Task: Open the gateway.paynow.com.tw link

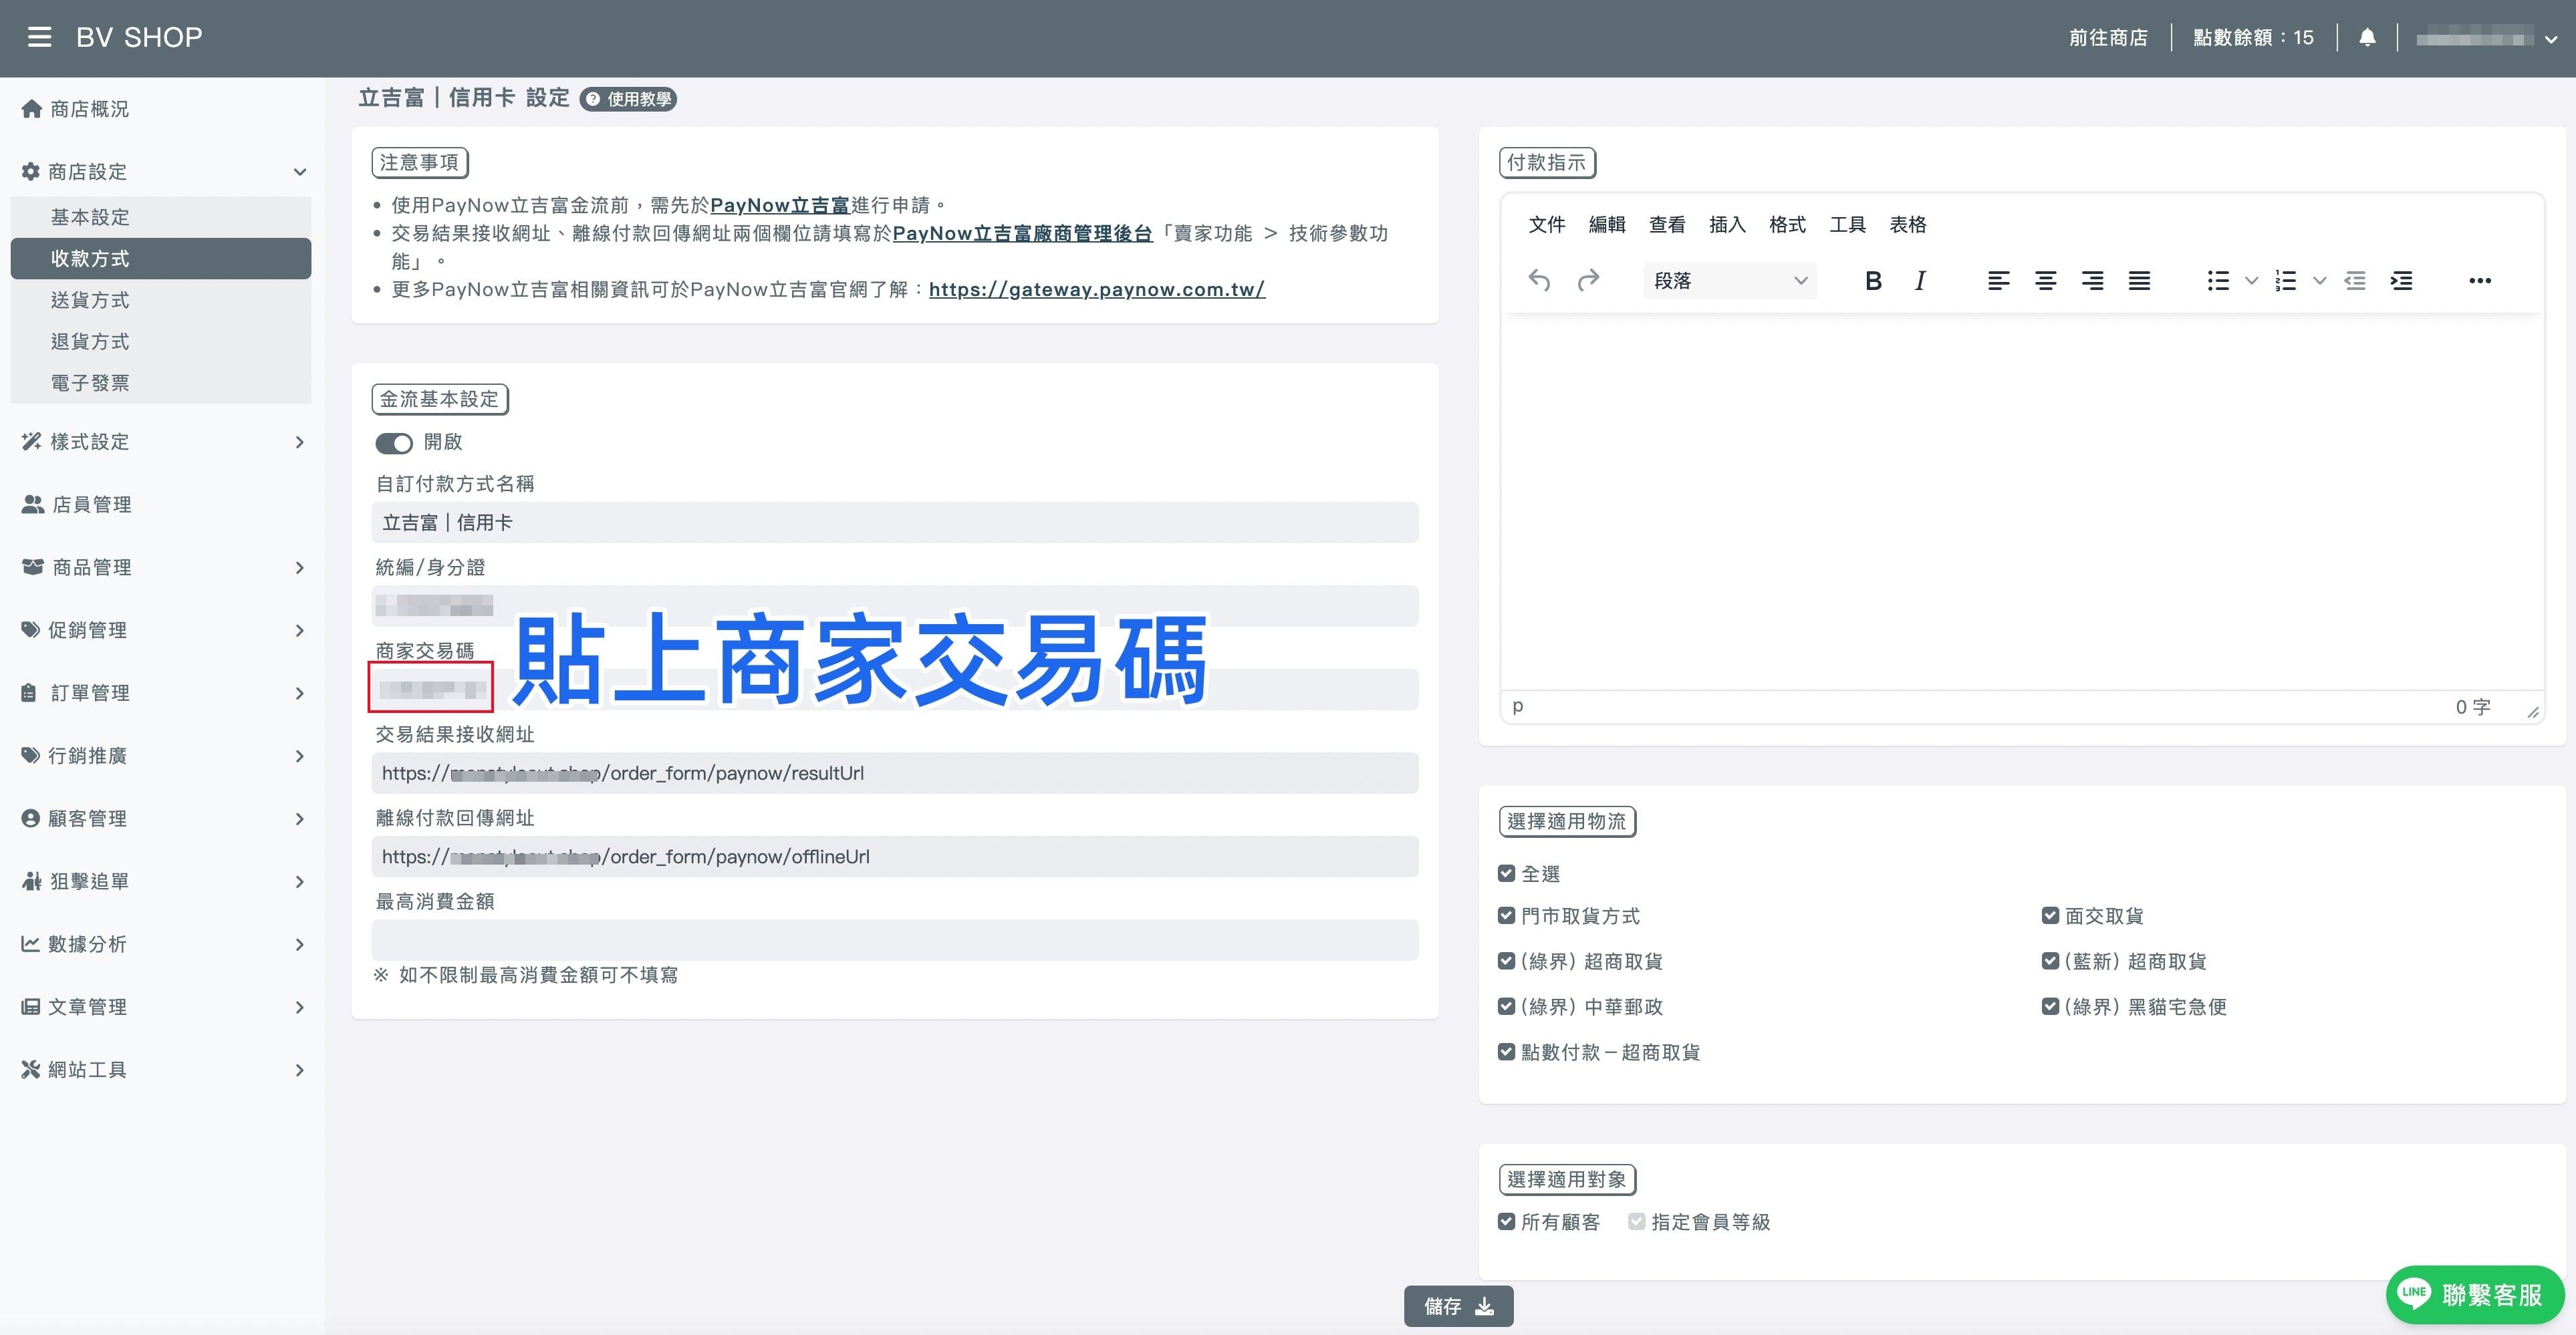Action: click(1097, 290)
